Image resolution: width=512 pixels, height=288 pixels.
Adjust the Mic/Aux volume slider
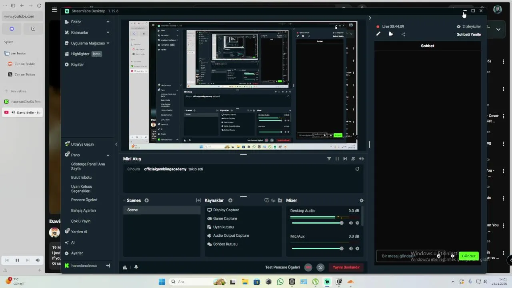[x=318, y=248]
